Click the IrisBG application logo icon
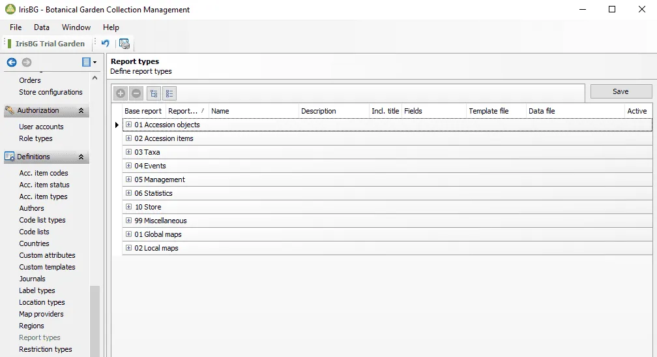 [10, 9]
